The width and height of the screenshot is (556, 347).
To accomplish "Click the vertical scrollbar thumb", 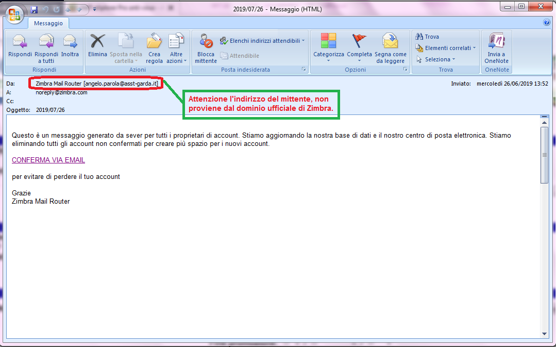I will point(544,155).
